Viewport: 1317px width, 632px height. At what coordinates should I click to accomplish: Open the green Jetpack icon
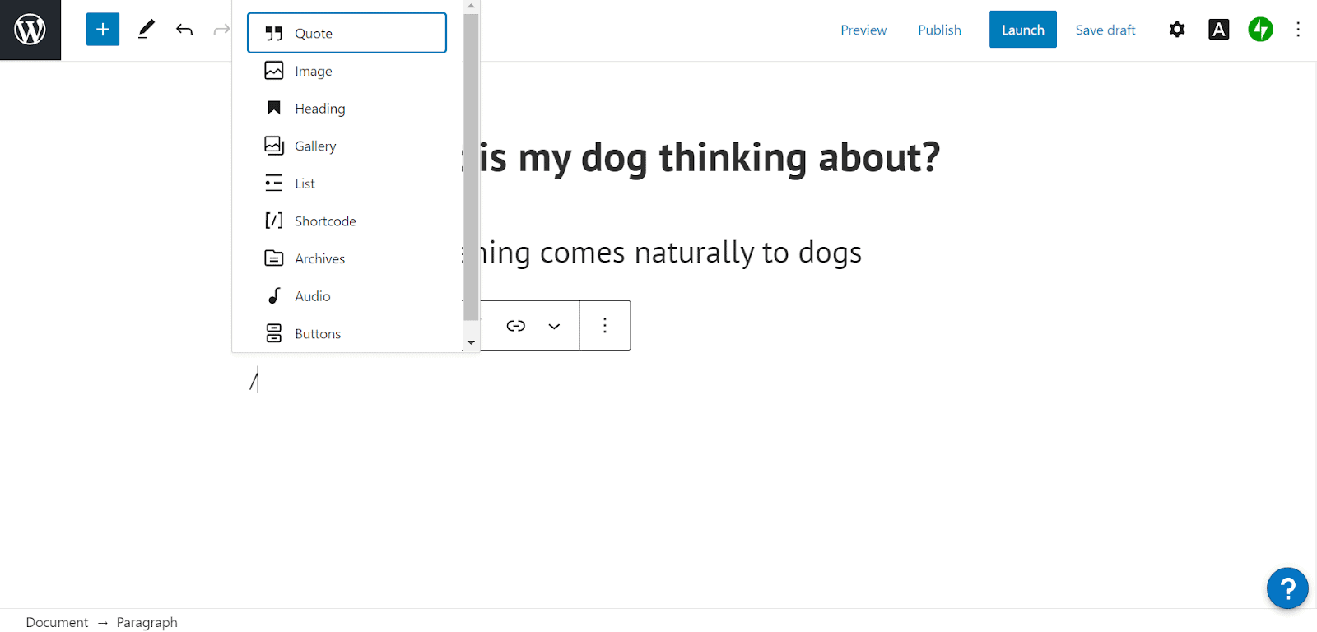(x=1260, y=30)
